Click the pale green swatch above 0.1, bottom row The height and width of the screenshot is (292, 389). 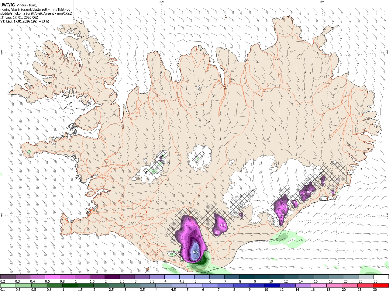[x=8, y=286]
